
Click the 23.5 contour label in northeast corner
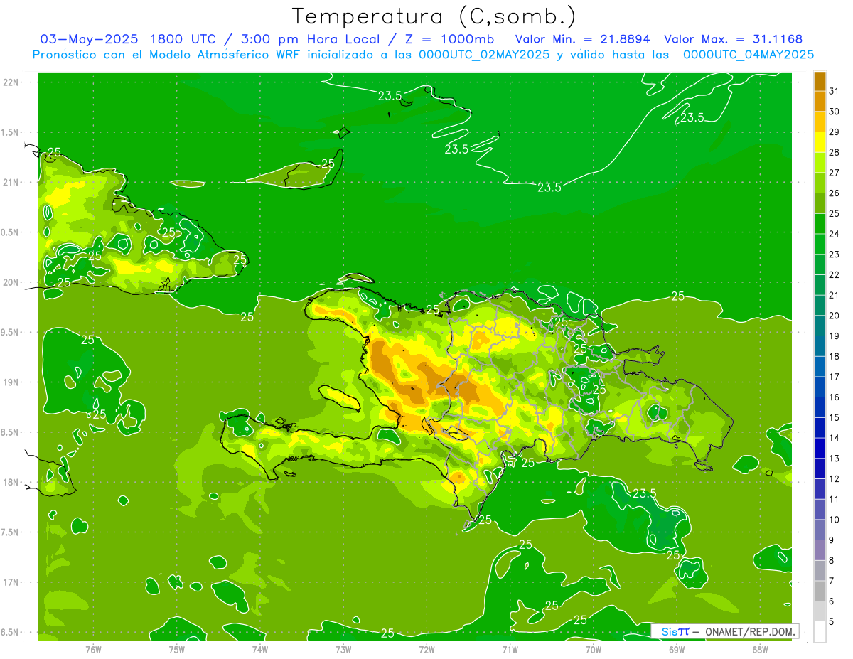tap(692, 118)
